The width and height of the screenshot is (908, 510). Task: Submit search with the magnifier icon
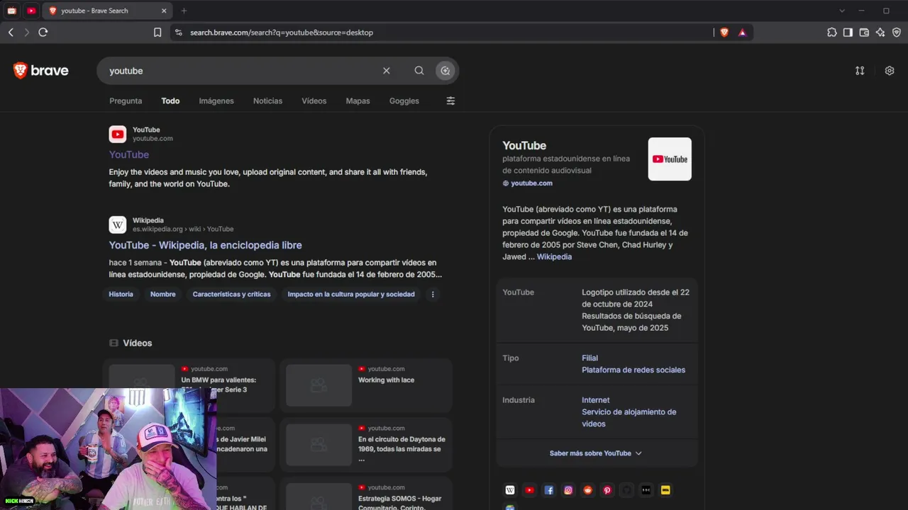pyautogui.click(x=419, y=71)
